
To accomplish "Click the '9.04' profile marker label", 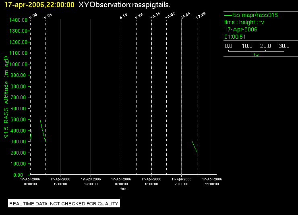I will [48, 16].
